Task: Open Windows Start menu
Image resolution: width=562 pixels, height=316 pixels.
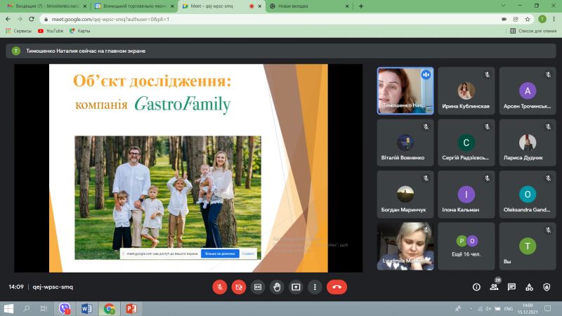Action: tap(8, 308)
